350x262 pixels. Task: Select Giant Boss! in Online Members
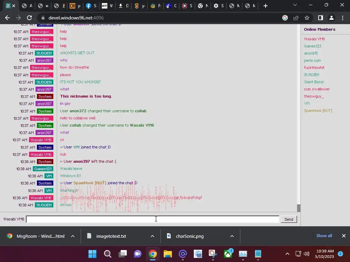click(x=314, y=82)
